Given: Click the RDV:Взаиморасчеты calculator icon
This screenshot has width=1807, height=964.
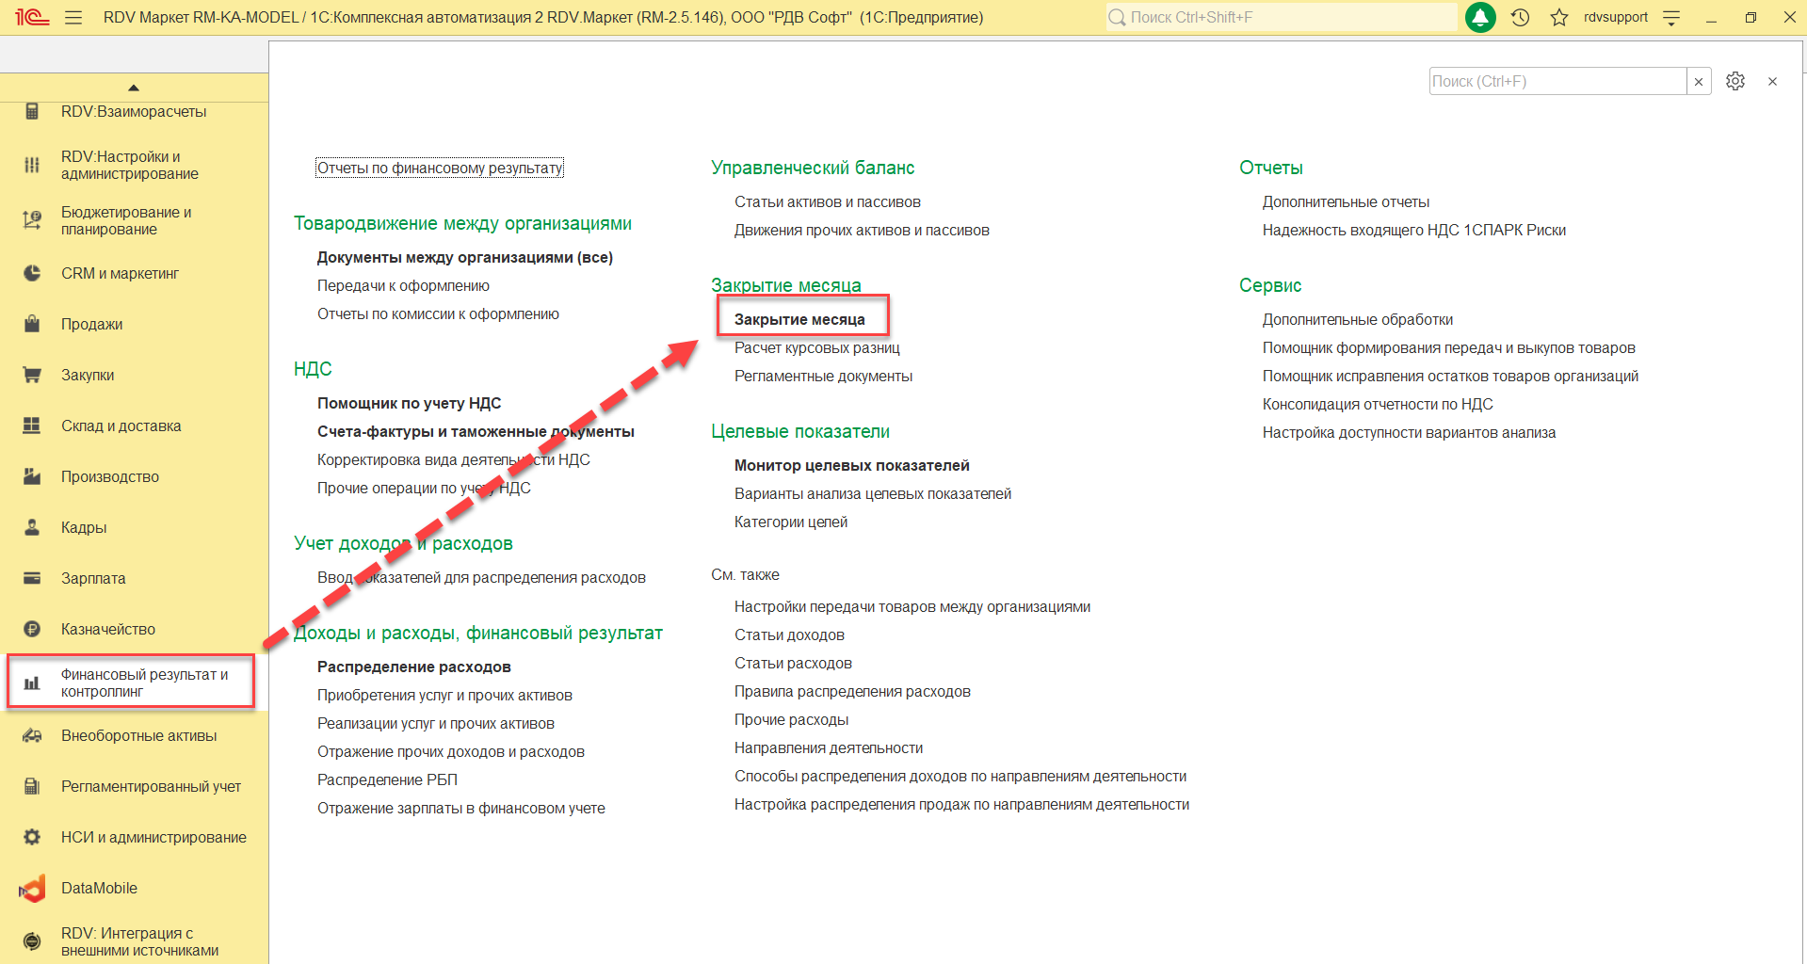Looking at the screenshot, I should pos(32,111).
